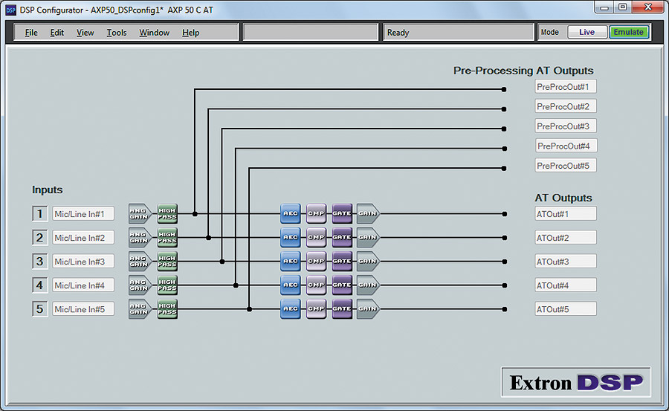Choose the ANG GAIN block for input 4
This screenshot has height=411, width=669.
pos(140,285)
